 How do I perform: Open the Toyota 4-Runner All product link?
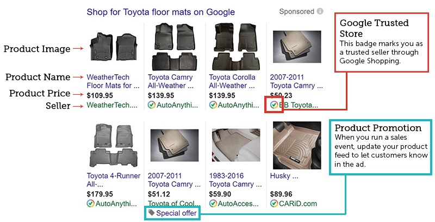click(113, 180)
